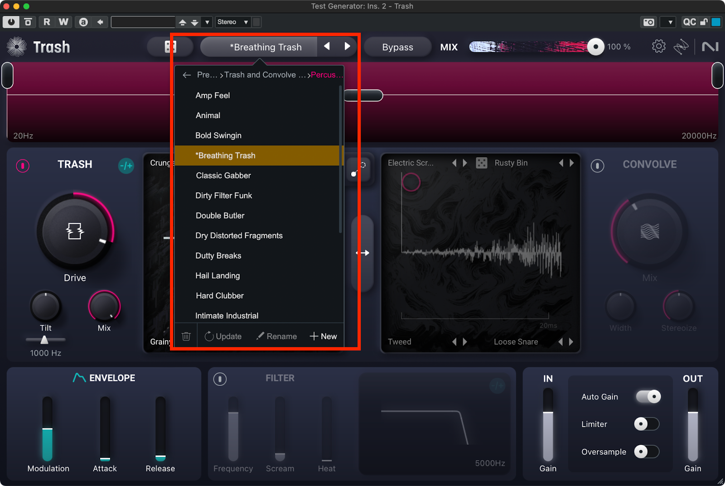Click the Bypass button

397,47
